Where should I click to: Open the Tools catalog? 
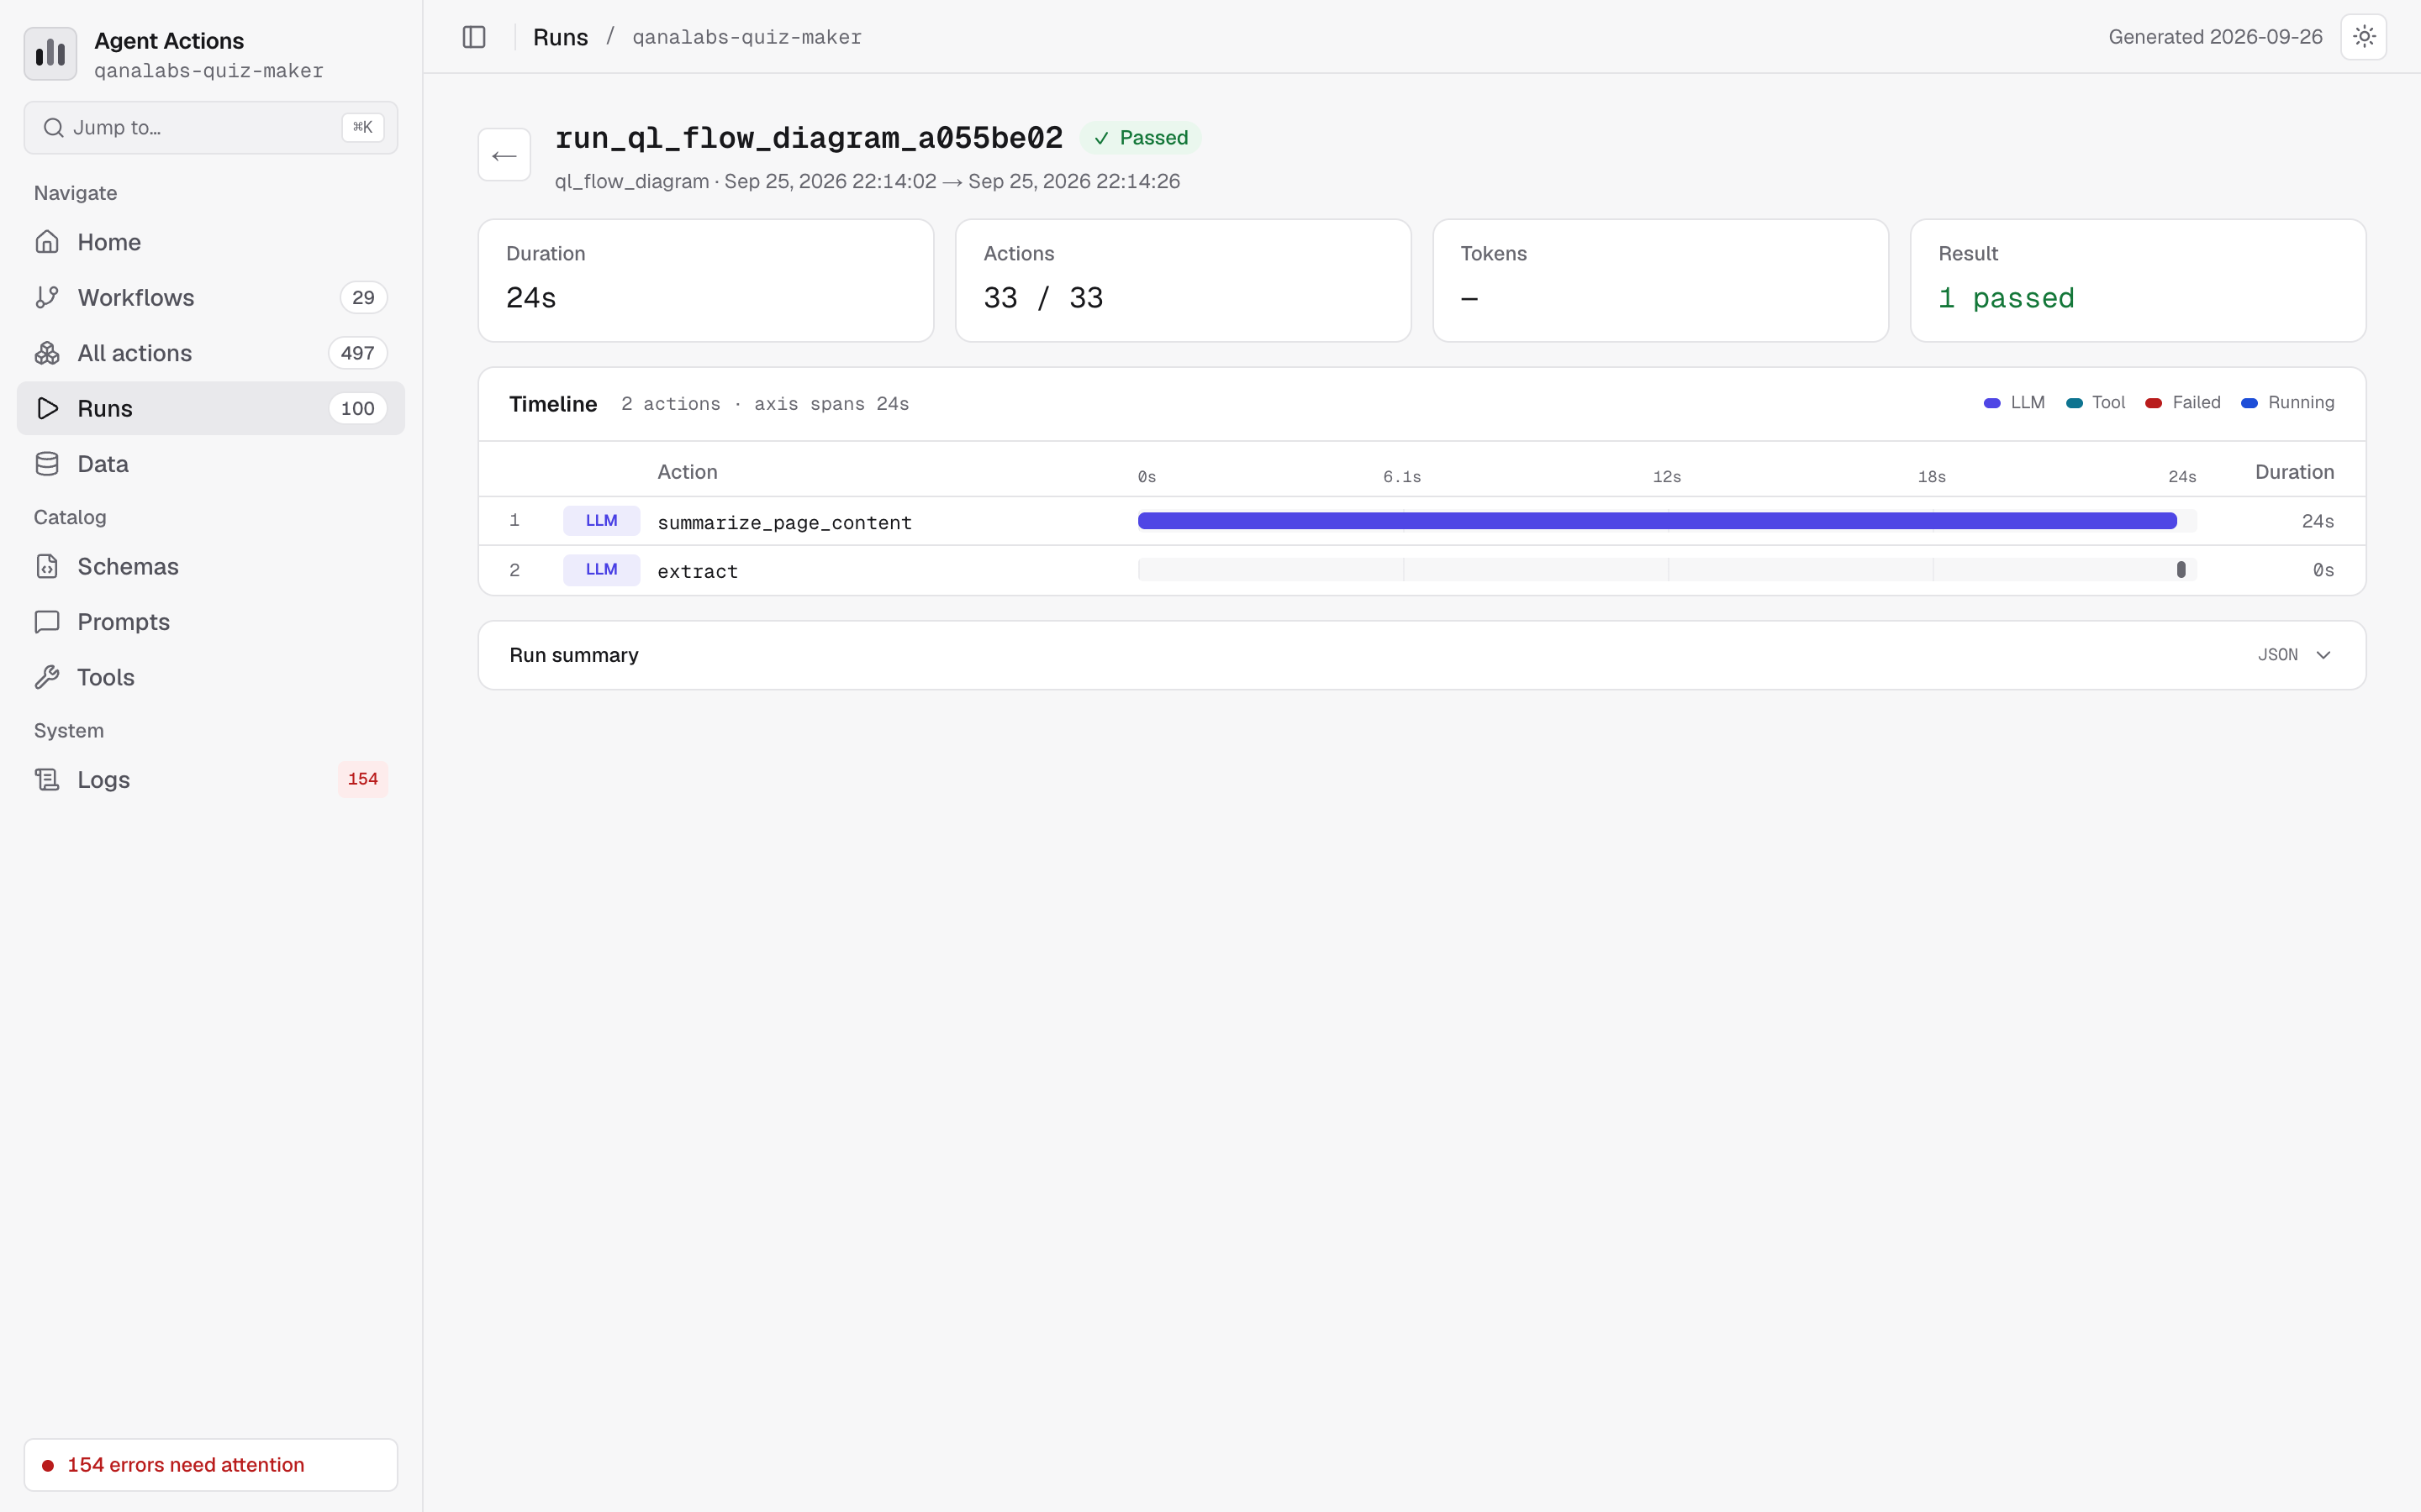tap(211, 677)
